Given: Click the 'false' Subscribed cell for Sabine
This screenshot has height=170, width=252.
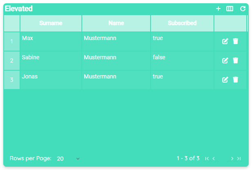Looking at the screenshot, I should 159,58.
